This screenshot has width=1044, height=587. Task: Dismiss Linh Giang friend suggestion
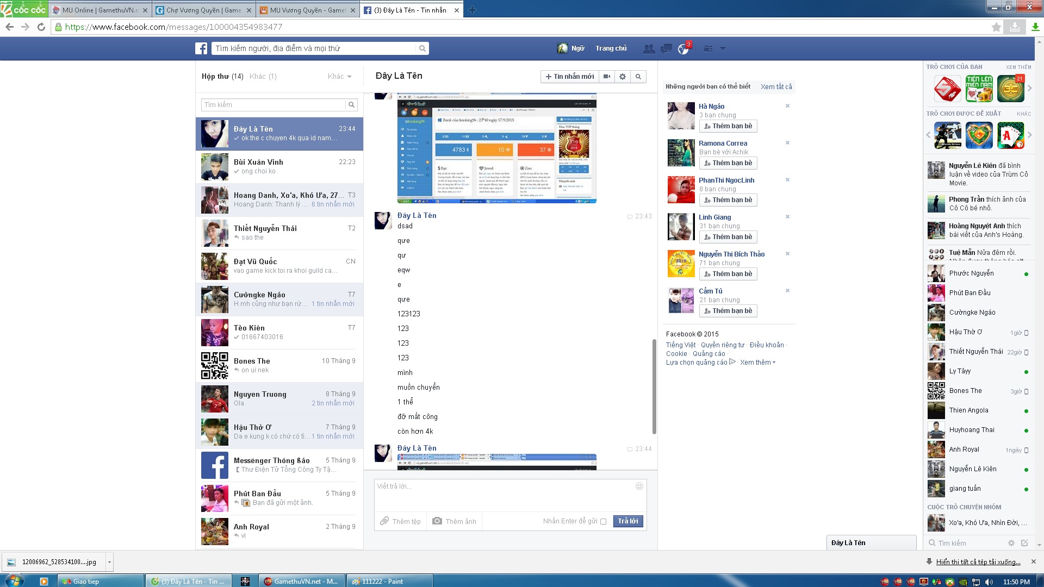point(787,217)
